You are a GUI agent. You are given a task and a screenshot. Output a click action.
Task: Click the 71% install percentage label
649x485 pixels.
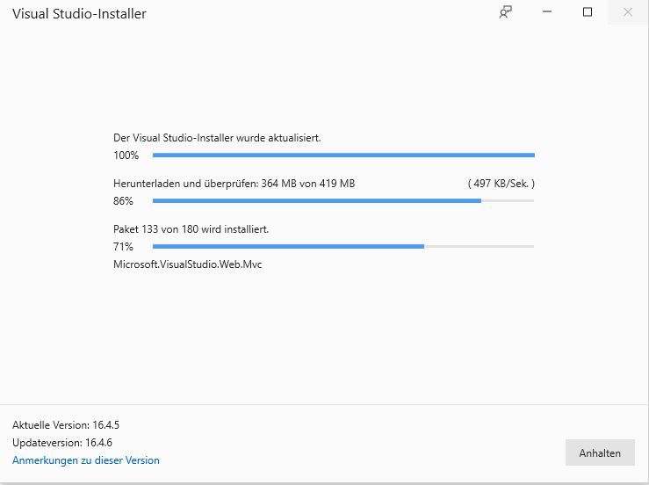coord(123,247)
